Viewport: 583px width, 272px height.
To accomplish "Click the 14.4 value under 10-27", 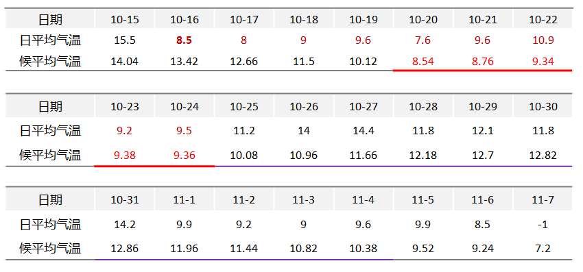I will 364,131.
